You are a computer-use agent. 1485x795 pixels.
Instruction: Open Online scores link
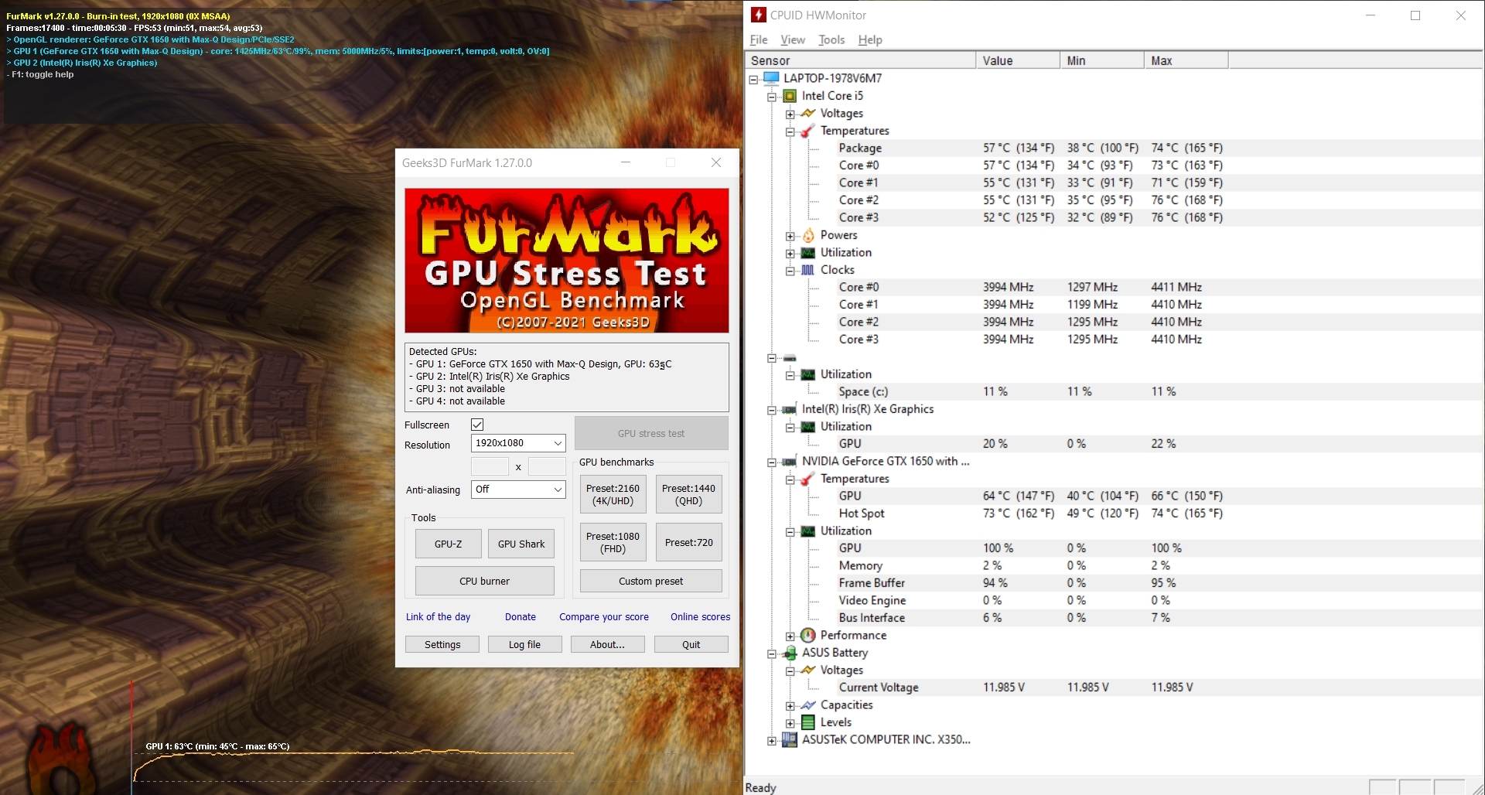(700, 616)
